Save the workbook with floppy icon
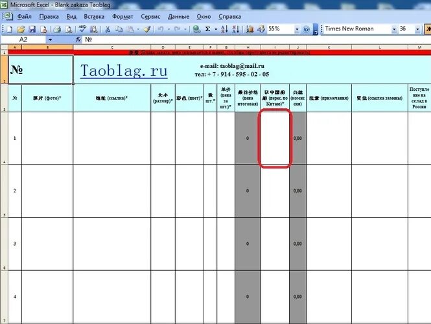This screenshot has width=431, height=324. click(32, 29)
